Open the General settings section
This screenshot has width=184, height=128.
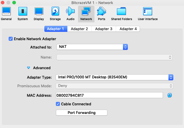click(6, 14)
